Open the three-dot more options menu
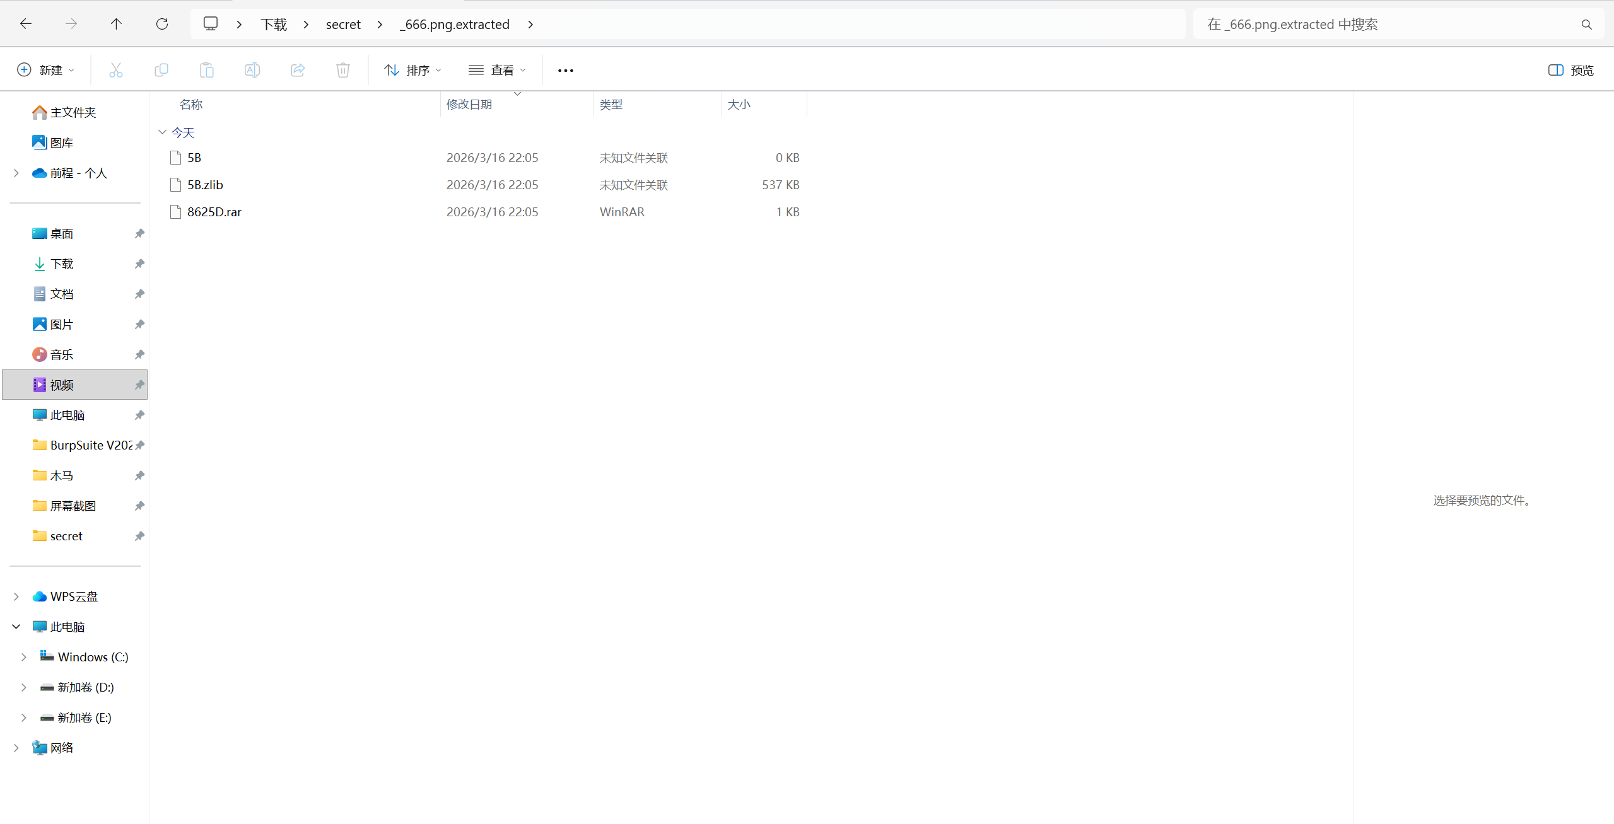The image size is (1614, 824). tap(566, 70)
